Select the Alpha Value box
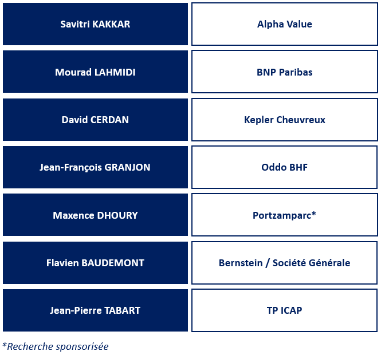The image size is (381, 355). (x=285, y=24)
